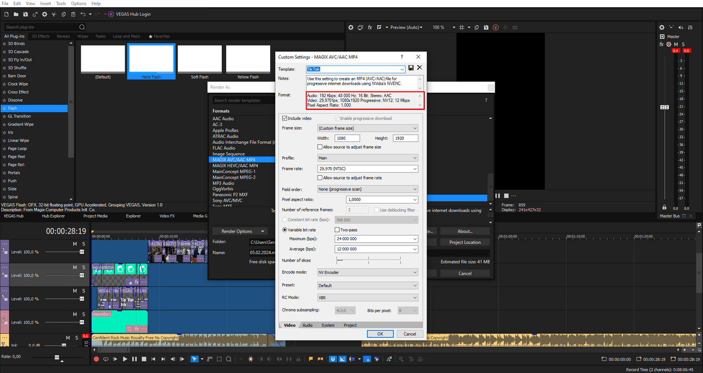The width and height of the screenshot is (703, 373).
Task: Click the Project Location button
Action: point(465,242)
